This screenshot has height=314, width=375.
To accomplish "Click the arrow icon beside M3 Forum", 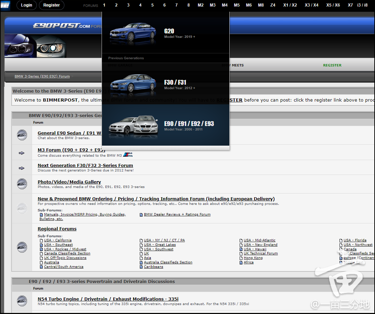I will (x=22, y=153).
